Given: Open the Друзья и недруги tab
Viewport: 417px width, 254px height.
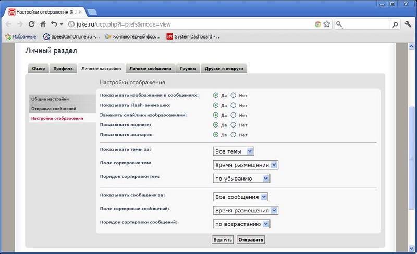Looking at the screenshot, I should pyautogui.click(x=224, y=69).
